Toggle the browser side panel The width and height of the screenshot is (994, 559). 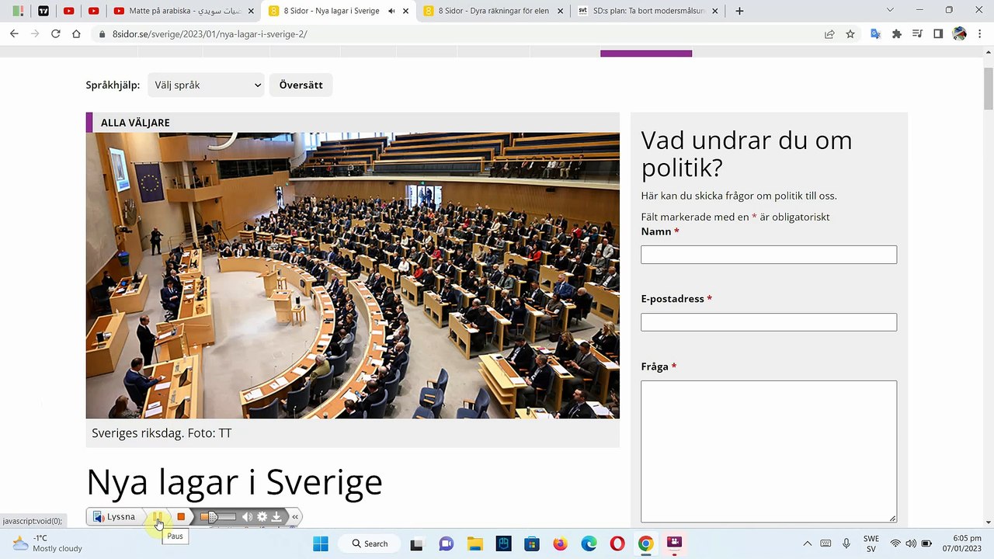point(938,34)
